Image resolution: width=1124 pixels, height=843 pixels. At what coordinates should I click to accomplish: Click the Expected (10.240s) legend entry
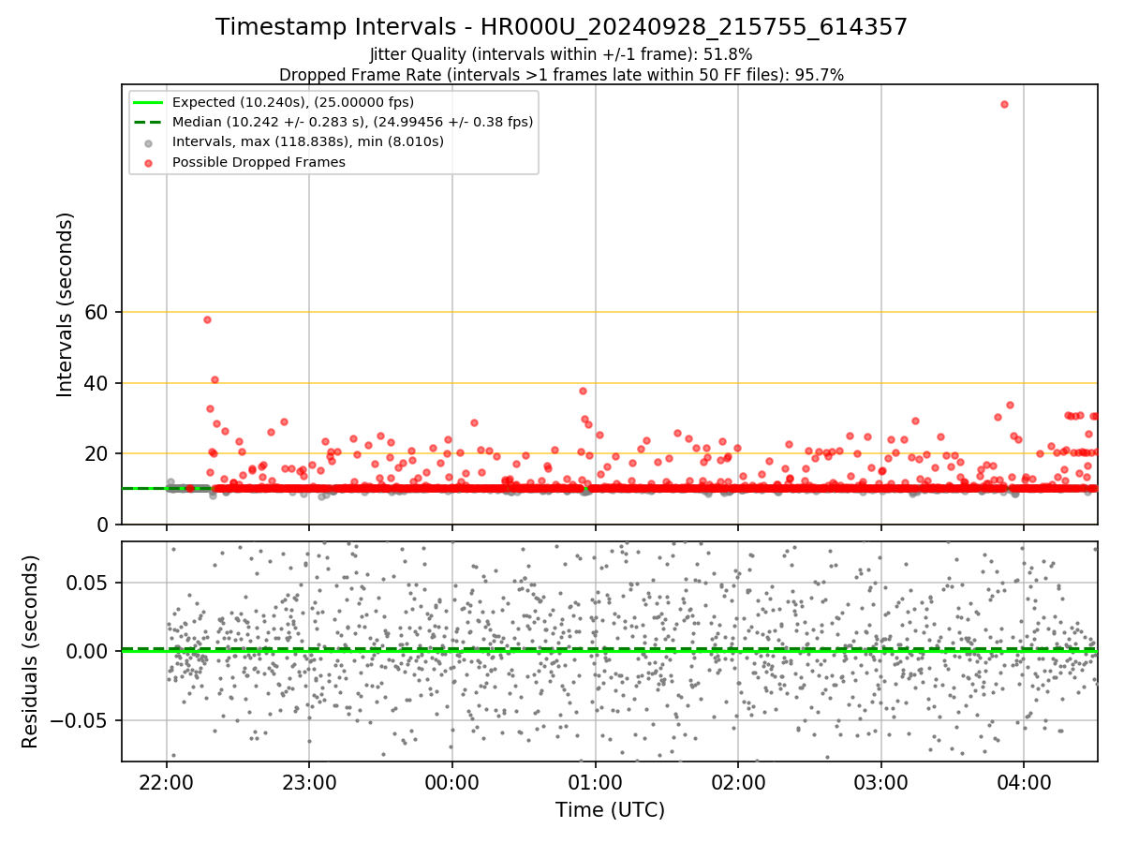coord(293,102)
